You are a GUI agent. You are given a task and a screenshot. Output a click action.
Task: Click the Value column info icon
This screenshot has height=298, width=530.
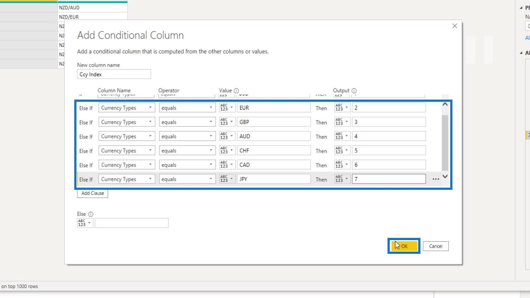(236, 91)
